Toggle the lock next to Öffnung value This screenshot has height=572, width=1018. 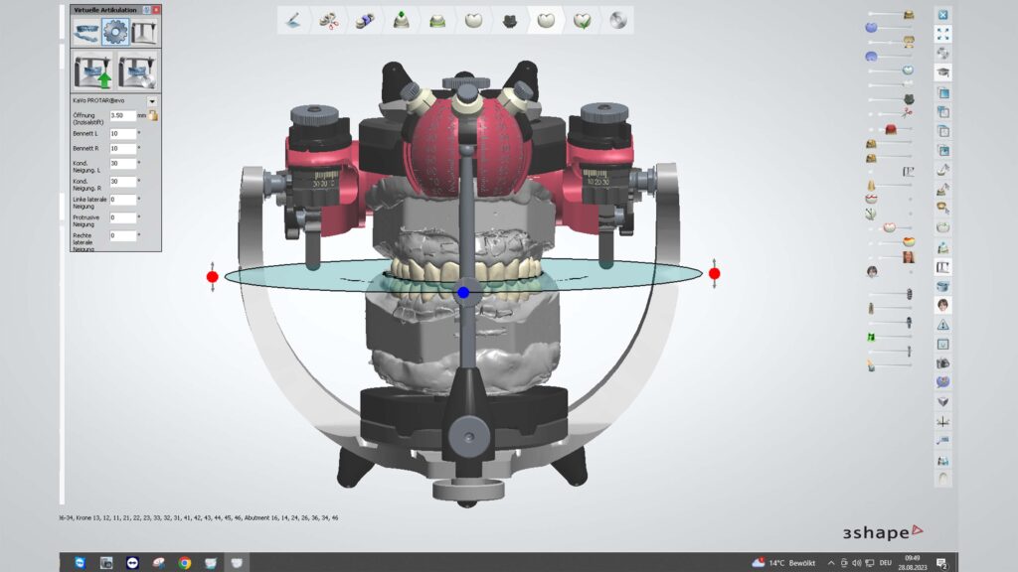[x=153, y=115]
